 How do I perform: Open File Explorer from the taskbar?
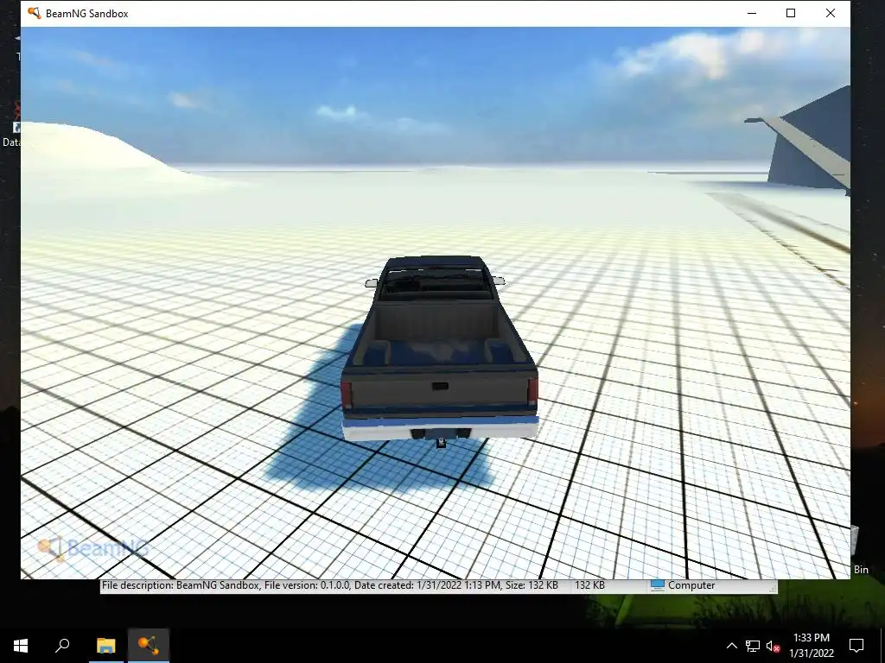click(x=106, y=646)
